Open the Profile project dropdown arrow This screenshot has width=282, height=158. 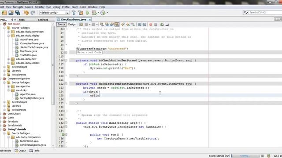click(x=108, y=13)
